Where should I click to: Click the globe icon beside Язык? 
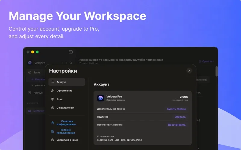click(x=52, y=99)
